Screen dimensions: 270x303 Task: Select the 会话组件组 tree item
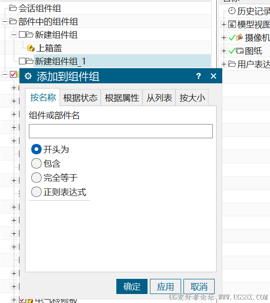pyautogui.click(x=40, y=9)
